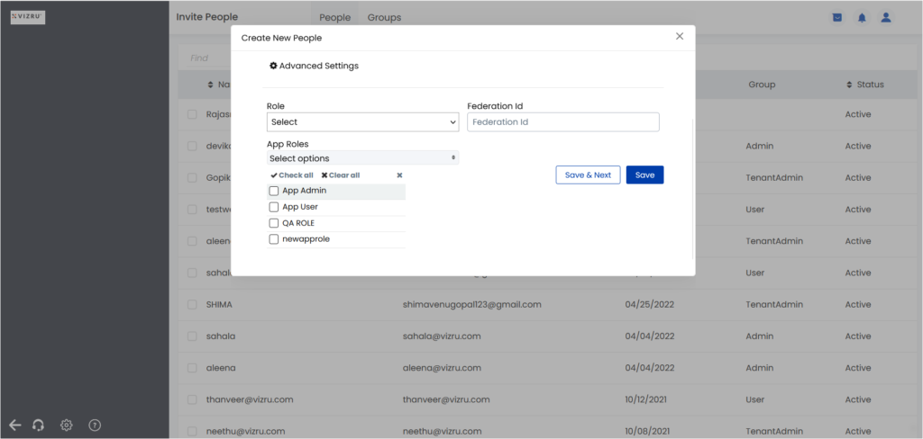Click the small X beside Clear all

click(x=399, y=175)
